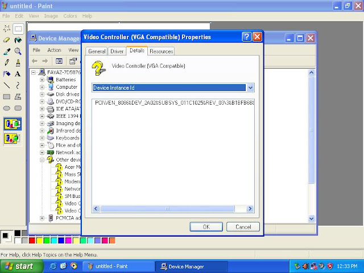The width and height of the screenshot is (364, 273).
Task: Select the Free-Form Select tool in Paint
Action: click(6, 29)
